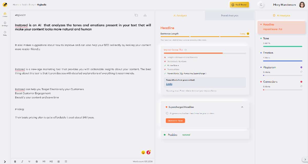Click the basic pricing plan sentence
The width and height of the screenshot is (308, 164).
coord(55,117)
